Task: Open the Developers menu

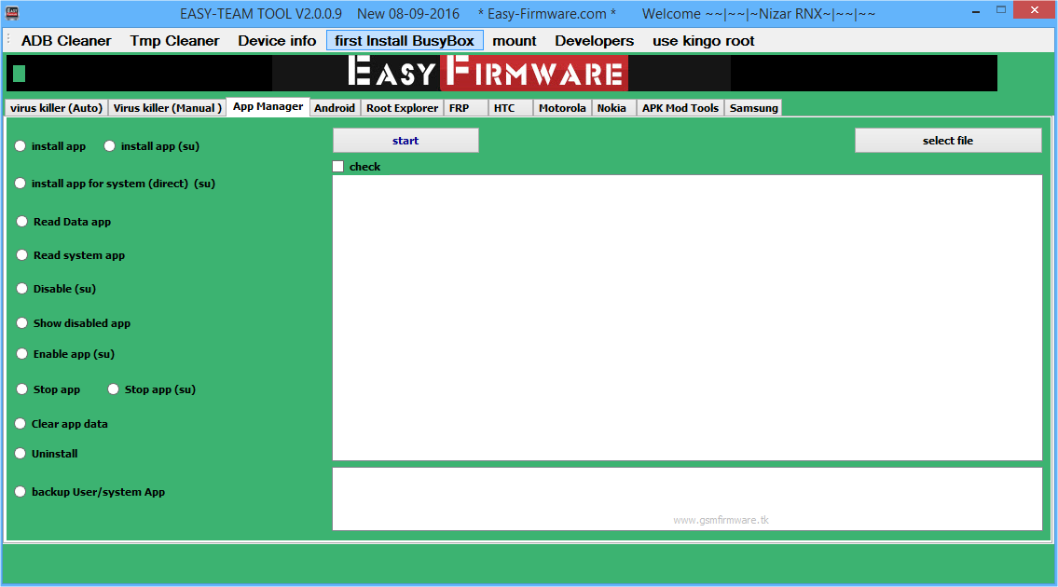Action: [595, 40]
